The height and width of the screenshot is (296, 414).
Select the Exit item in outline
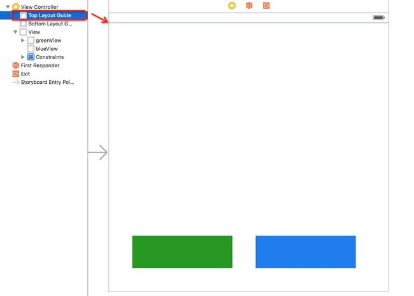coord(25,74)
